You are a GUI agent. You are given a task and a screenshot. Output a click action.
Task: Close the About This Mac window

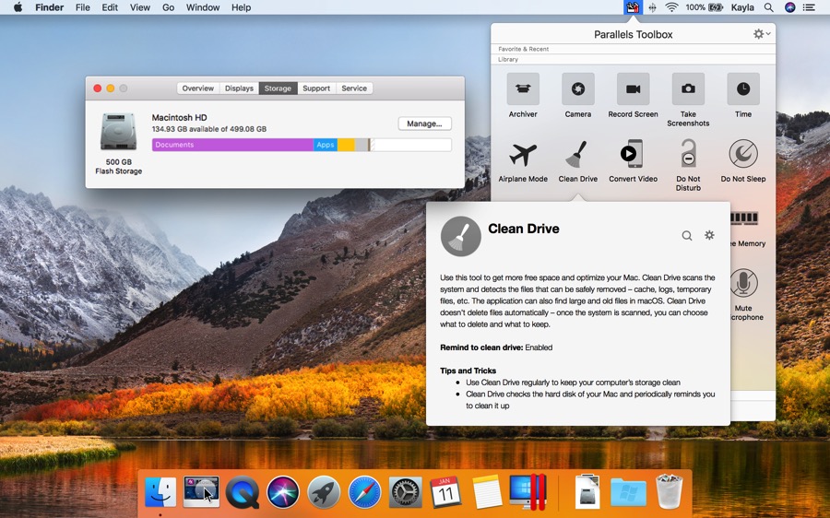pos(98,88)
